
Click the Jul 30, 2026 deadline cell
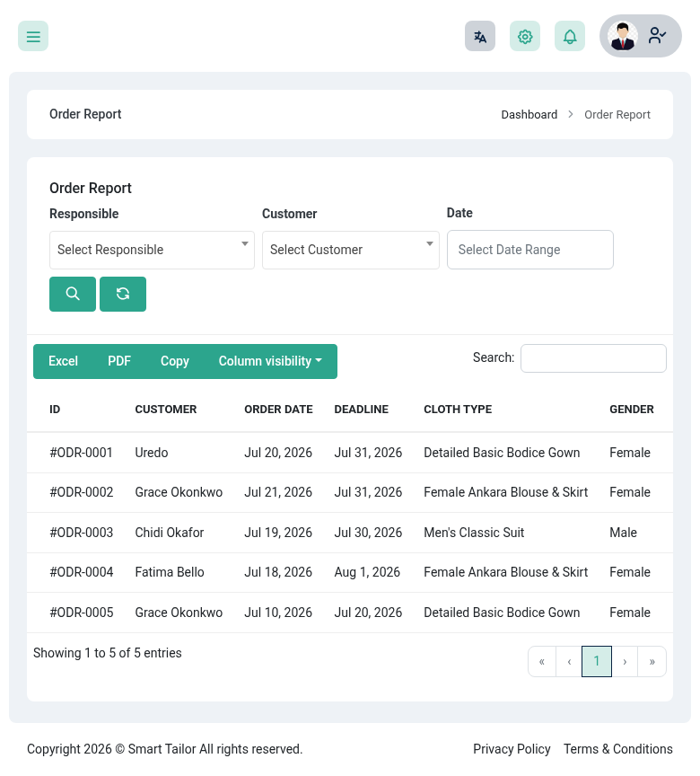(x=368, y=533)
